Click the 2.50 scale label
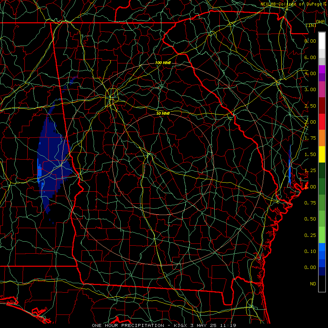Viewport: 328px width, 328px height. pos(310,106)
